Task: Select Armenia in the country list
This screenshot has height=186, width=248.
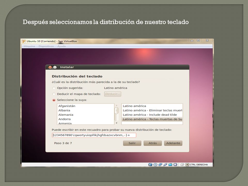Action: (86, 123)
